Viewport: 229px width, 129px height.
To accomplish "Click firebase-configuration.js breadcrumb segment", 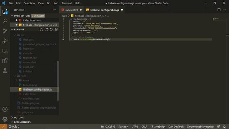I will click(89, 16).
